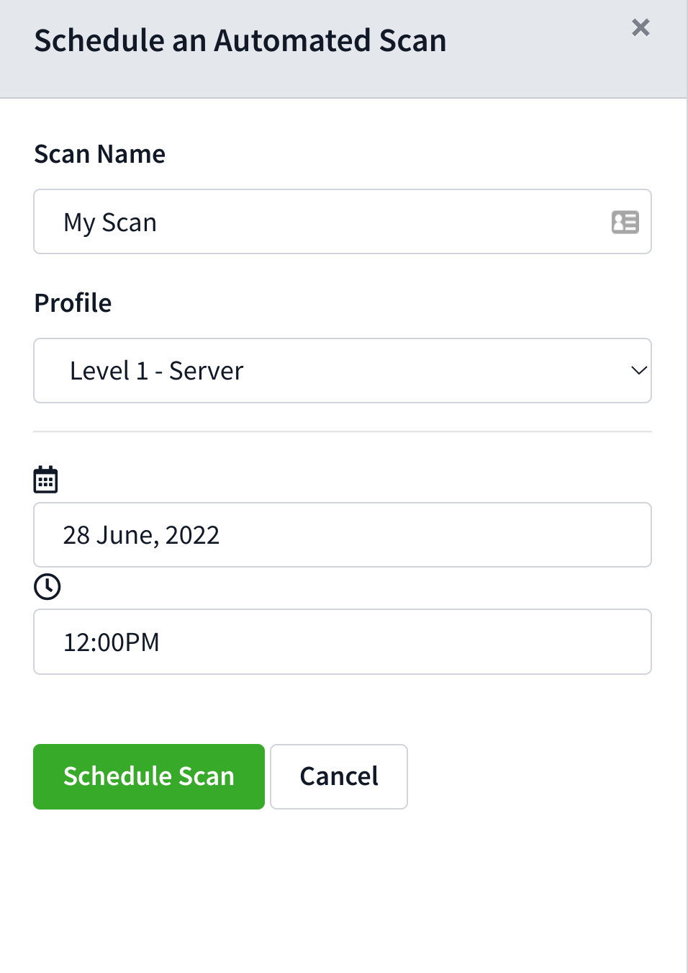Screen dimensions: 688x973
Task: Click the contact card icon in Scan Name
Action: 625,222
